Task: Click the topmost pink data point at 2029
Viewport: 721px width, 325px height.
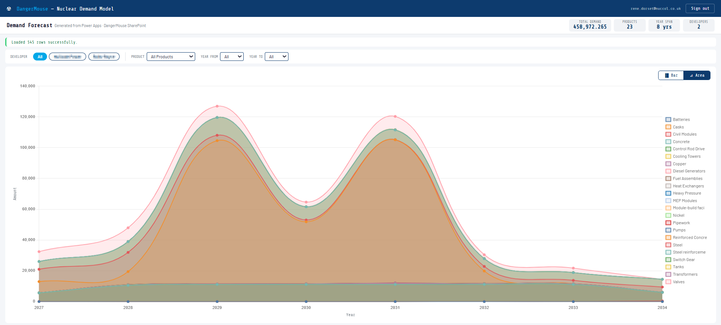Action: click(217, 106)
